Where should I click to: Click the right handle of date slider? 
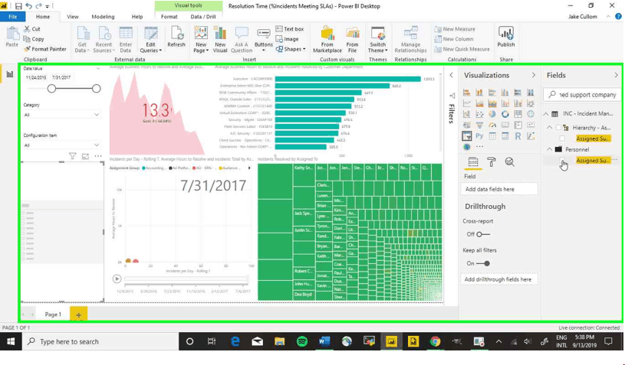[96, 89]
